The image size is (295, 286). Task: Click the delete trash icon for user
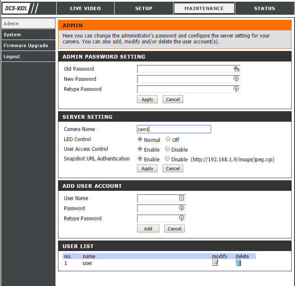tap(238, 263)
